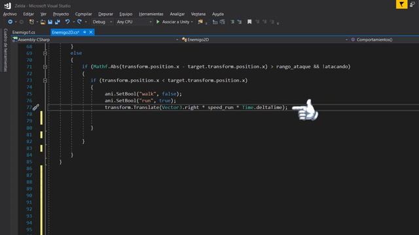This screenshot has width=419, height=235.
Task: Toggle a bookmark on current line
Action: 249,22
